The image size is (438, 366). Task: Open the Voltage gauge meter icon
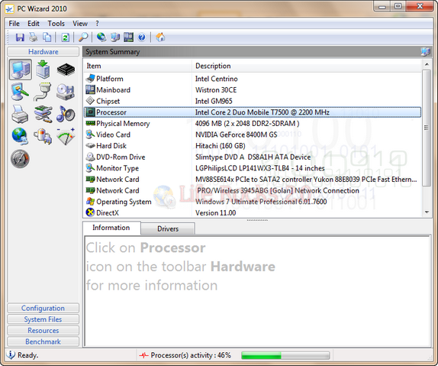click(66, 136)
